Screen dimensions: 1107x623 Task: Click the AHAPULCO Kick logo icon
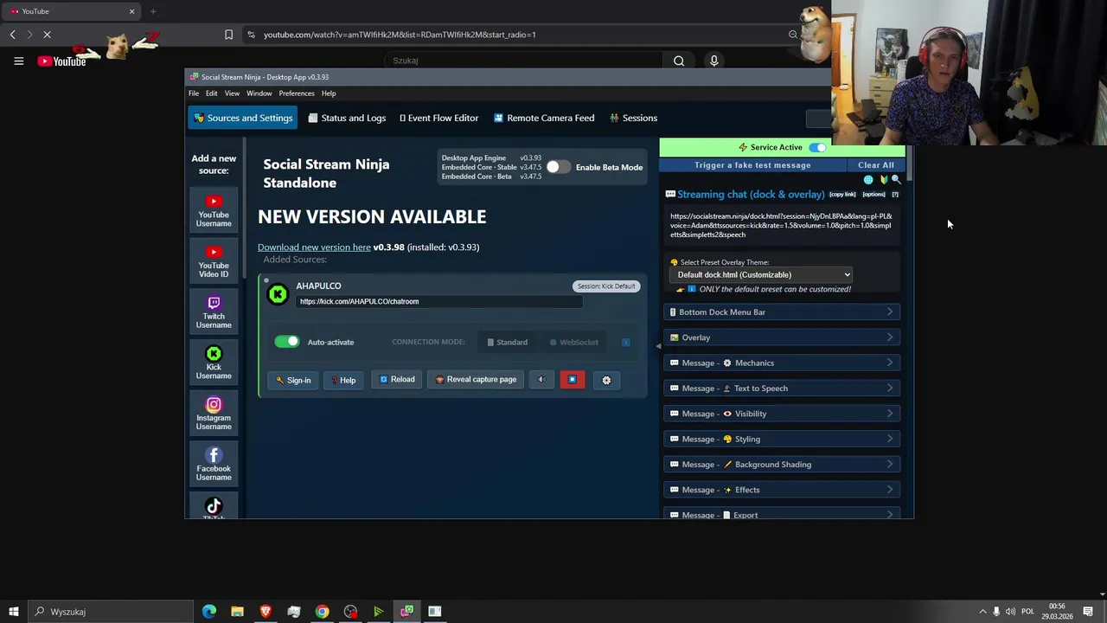[278, 294]
